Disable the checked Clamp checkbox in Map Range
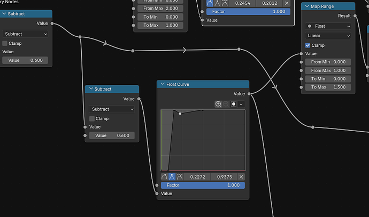Viewport: 369px width, 217px height. 307,45
